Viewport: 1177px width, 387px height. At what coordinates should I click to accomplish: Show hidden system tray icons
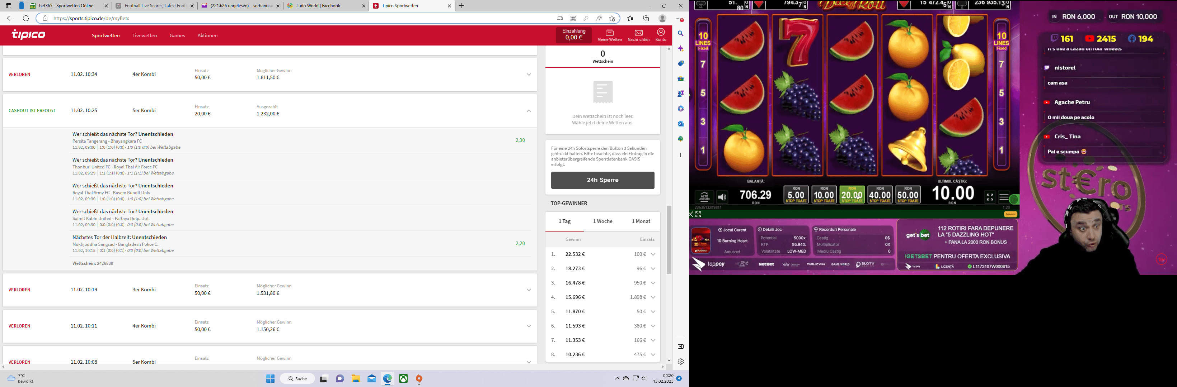tap(617, 378)
